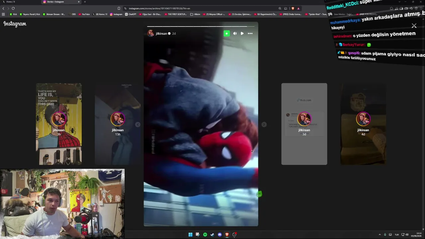Open the ilkinsan Stream bookmark
Screen dimensions: 425x239
[54, 14]
